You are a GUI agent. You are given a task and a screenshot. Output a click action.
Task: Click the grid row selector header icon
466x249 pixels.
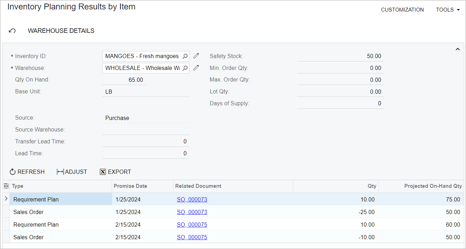(x=6, y=186)
